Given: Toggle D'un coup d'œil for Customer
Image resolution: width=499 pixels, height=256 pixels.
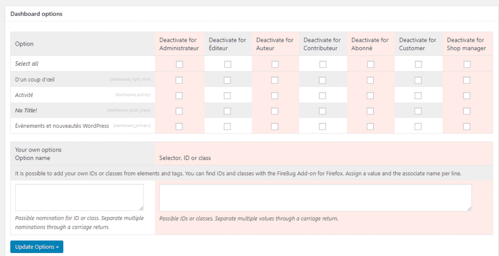Looking at the screenshot, I should click(418, 80).
